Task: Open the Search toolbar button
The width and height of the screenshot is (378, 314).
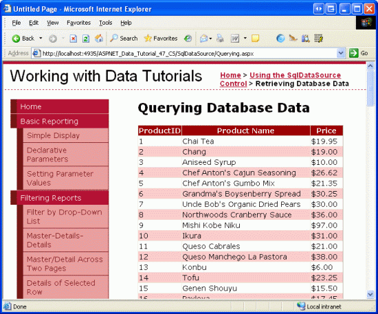Action: click(124, 38)
